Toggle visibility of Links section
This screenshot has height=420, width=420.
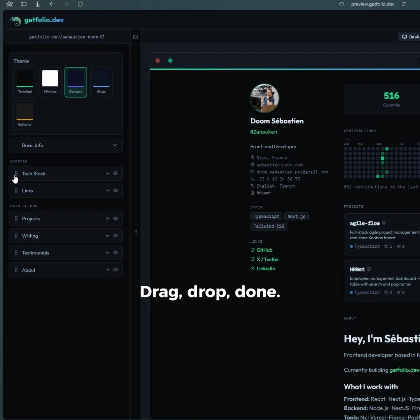click(115, 191)
